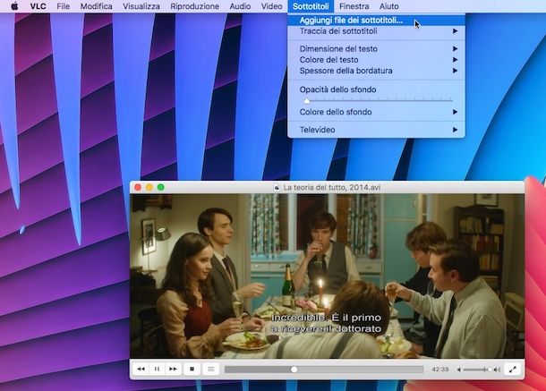Click on the video display area
The width and height of the screenshot is (546, 391).
pyautogui.click(x=327, y=276)
